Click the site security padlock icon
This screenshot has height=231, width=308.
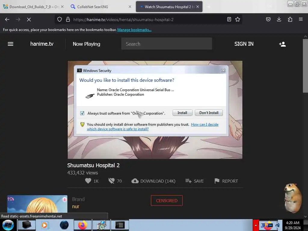point(68,20)
